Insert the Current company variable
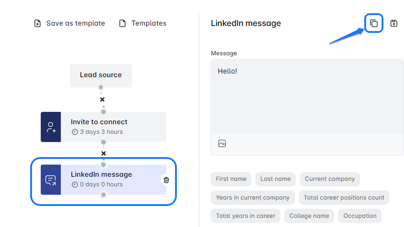Screen dimensions: 404x227 pyautogui.click(x=330, y=179)
